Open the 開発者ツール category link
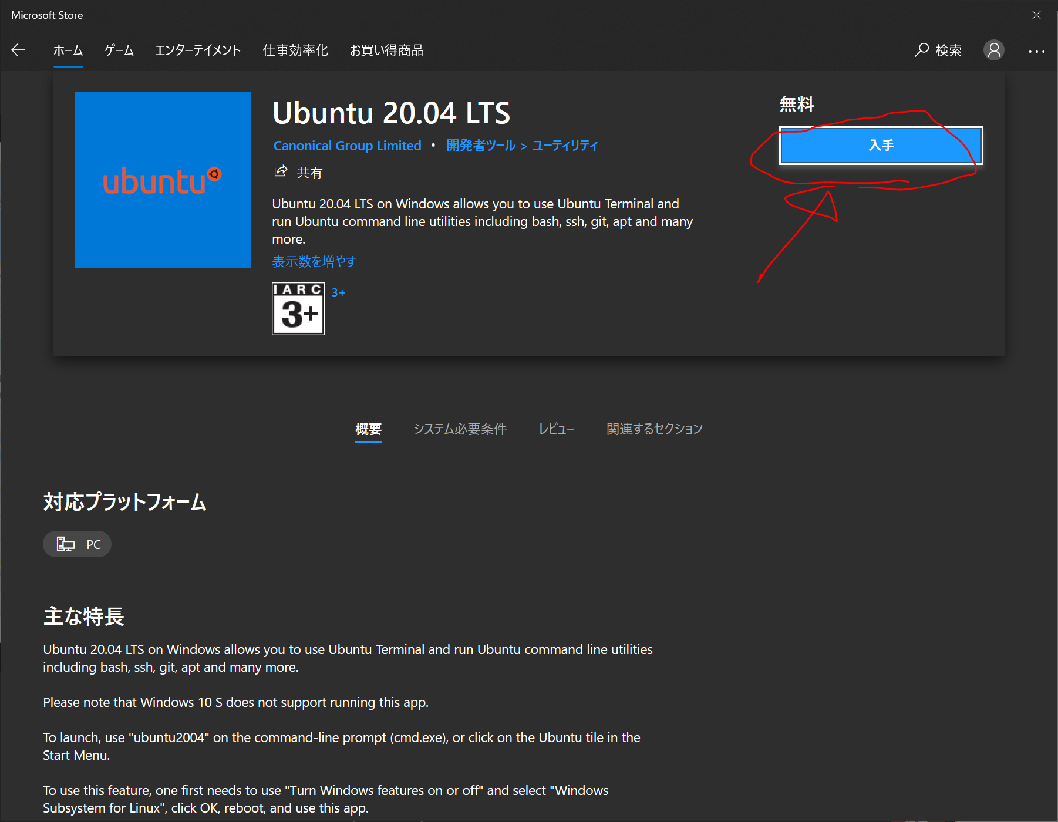This screenshot has width=1058, height=822. click(481, 146)
